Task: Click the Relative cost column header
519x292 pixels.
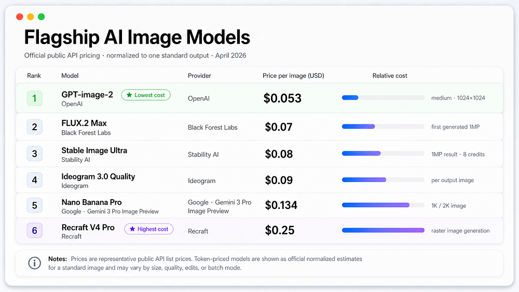Action: point(390,76)
